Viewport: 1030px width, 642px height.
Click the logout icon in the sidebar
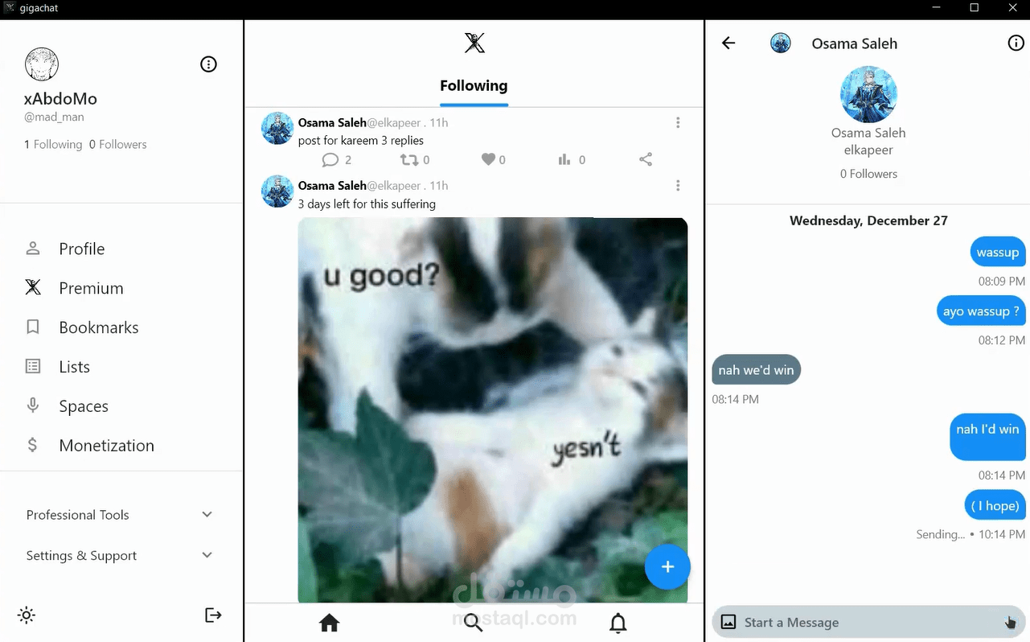pyautogui.click(x=213, y=615)
